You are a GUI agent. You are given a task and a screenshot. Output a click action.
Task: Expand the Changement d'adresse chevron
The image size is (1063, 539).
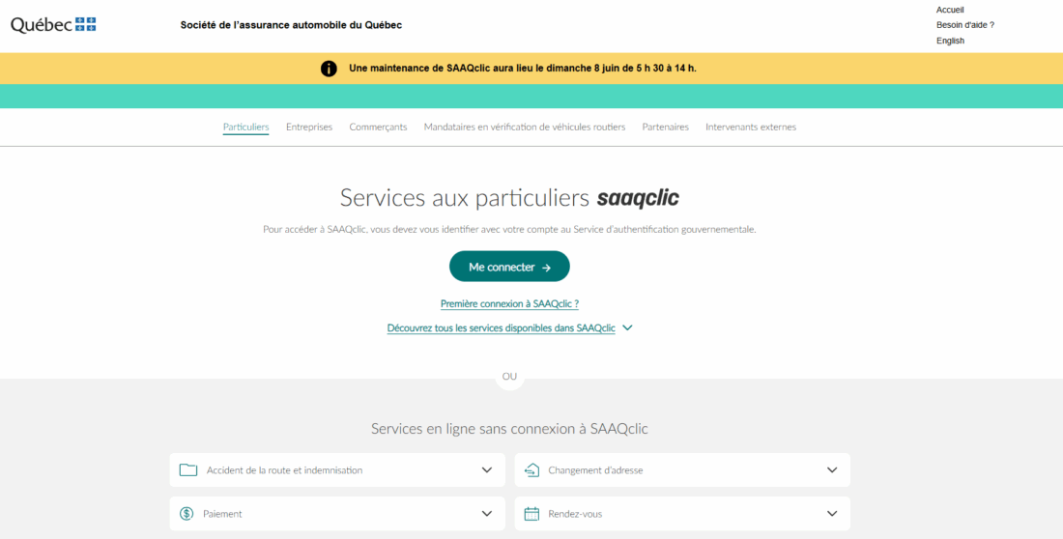pos(832,469)
